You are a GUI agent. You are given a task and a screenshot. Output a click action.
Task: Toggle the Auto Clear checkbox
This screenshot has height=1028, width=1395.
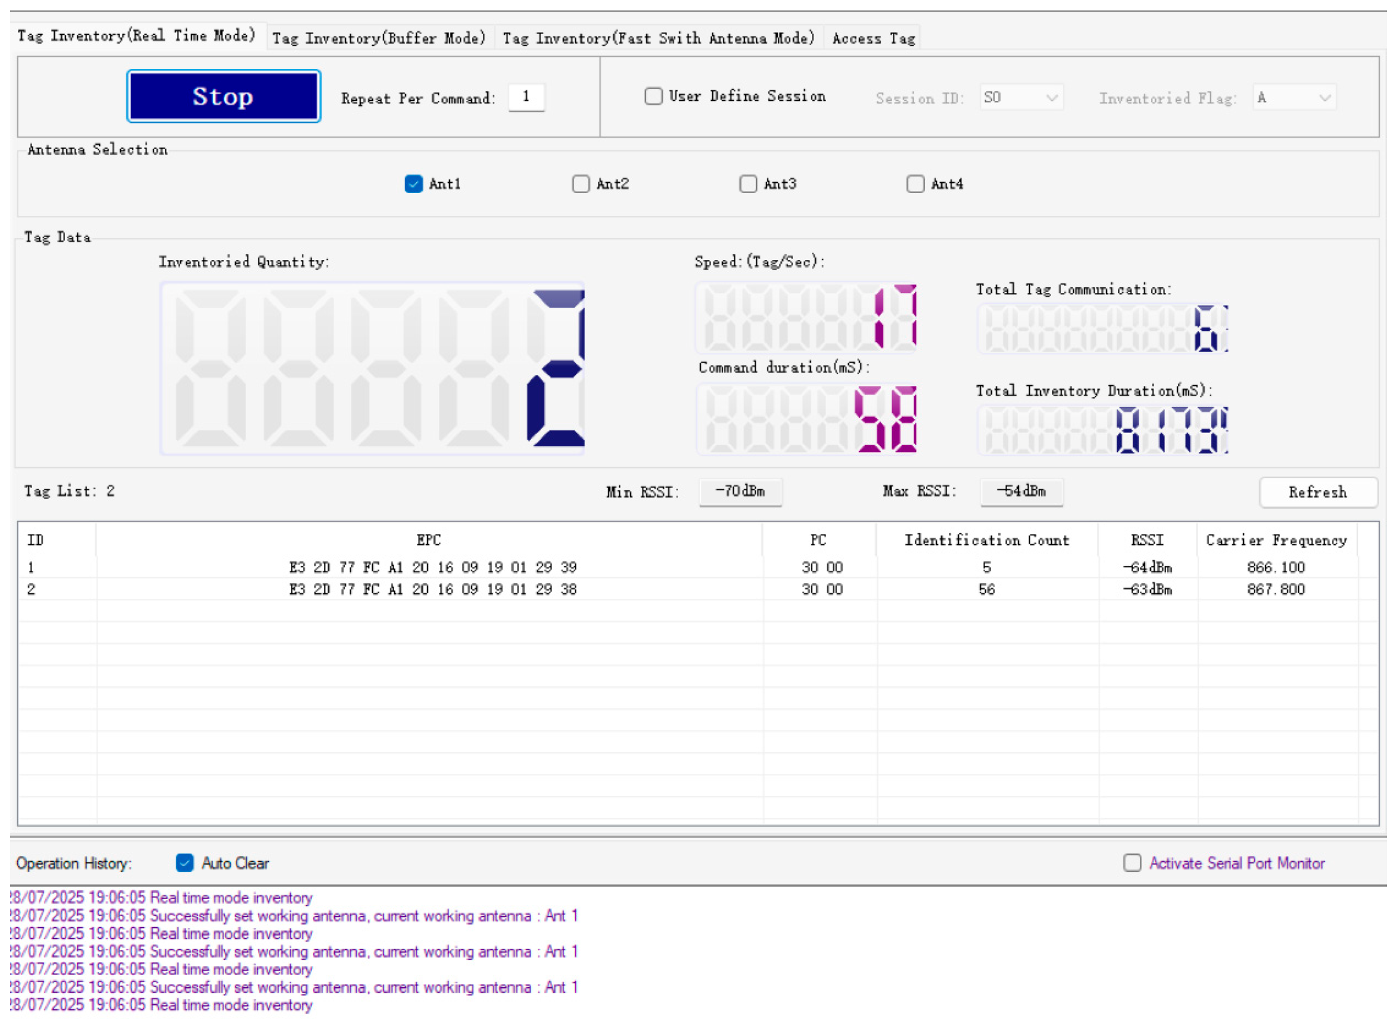coord(185,862)
